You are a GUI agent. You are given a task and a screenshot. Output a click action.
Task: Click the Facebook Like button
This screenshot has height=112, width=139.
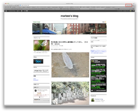98,101
